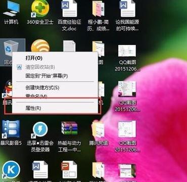Click the highlighted Recycle Bin icon
This screenshot has width=187, height=182.
coord(11,48)
